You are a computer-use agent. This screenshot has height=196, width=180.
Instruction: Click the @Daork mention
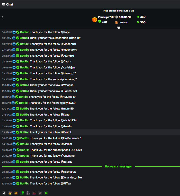(x=66, y=61)
